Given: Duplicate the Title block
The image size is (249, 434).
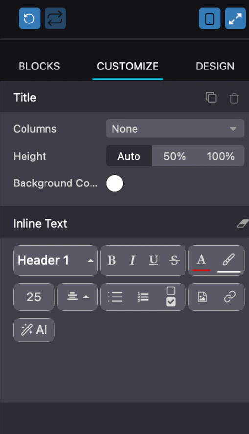Looking at the screenshot, I should click(x=211, y=98).
